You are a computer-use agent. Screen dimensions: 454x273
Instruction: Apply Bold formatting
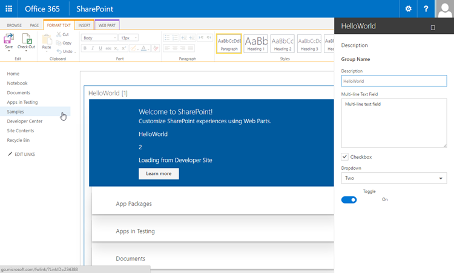point(85,48)
